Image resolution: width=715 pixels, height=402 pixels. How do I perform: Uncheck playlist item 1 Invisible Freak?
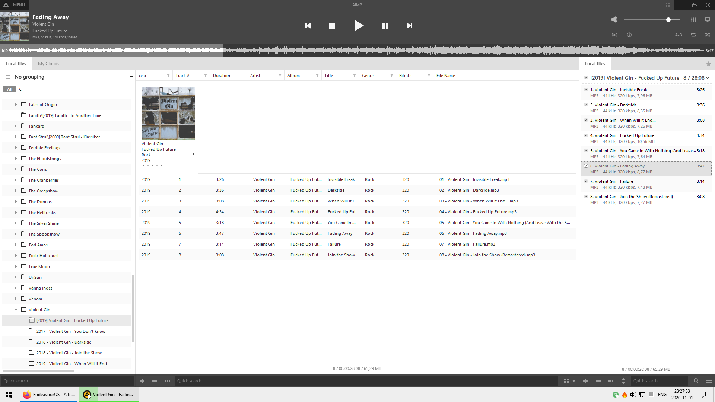[x=586, y=90]
